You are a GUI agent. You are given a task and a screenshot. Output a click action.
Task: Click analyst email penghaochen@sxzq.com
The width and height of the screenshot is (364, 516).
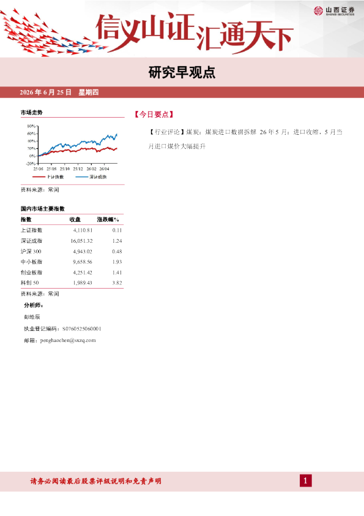(x=68, y=340)
